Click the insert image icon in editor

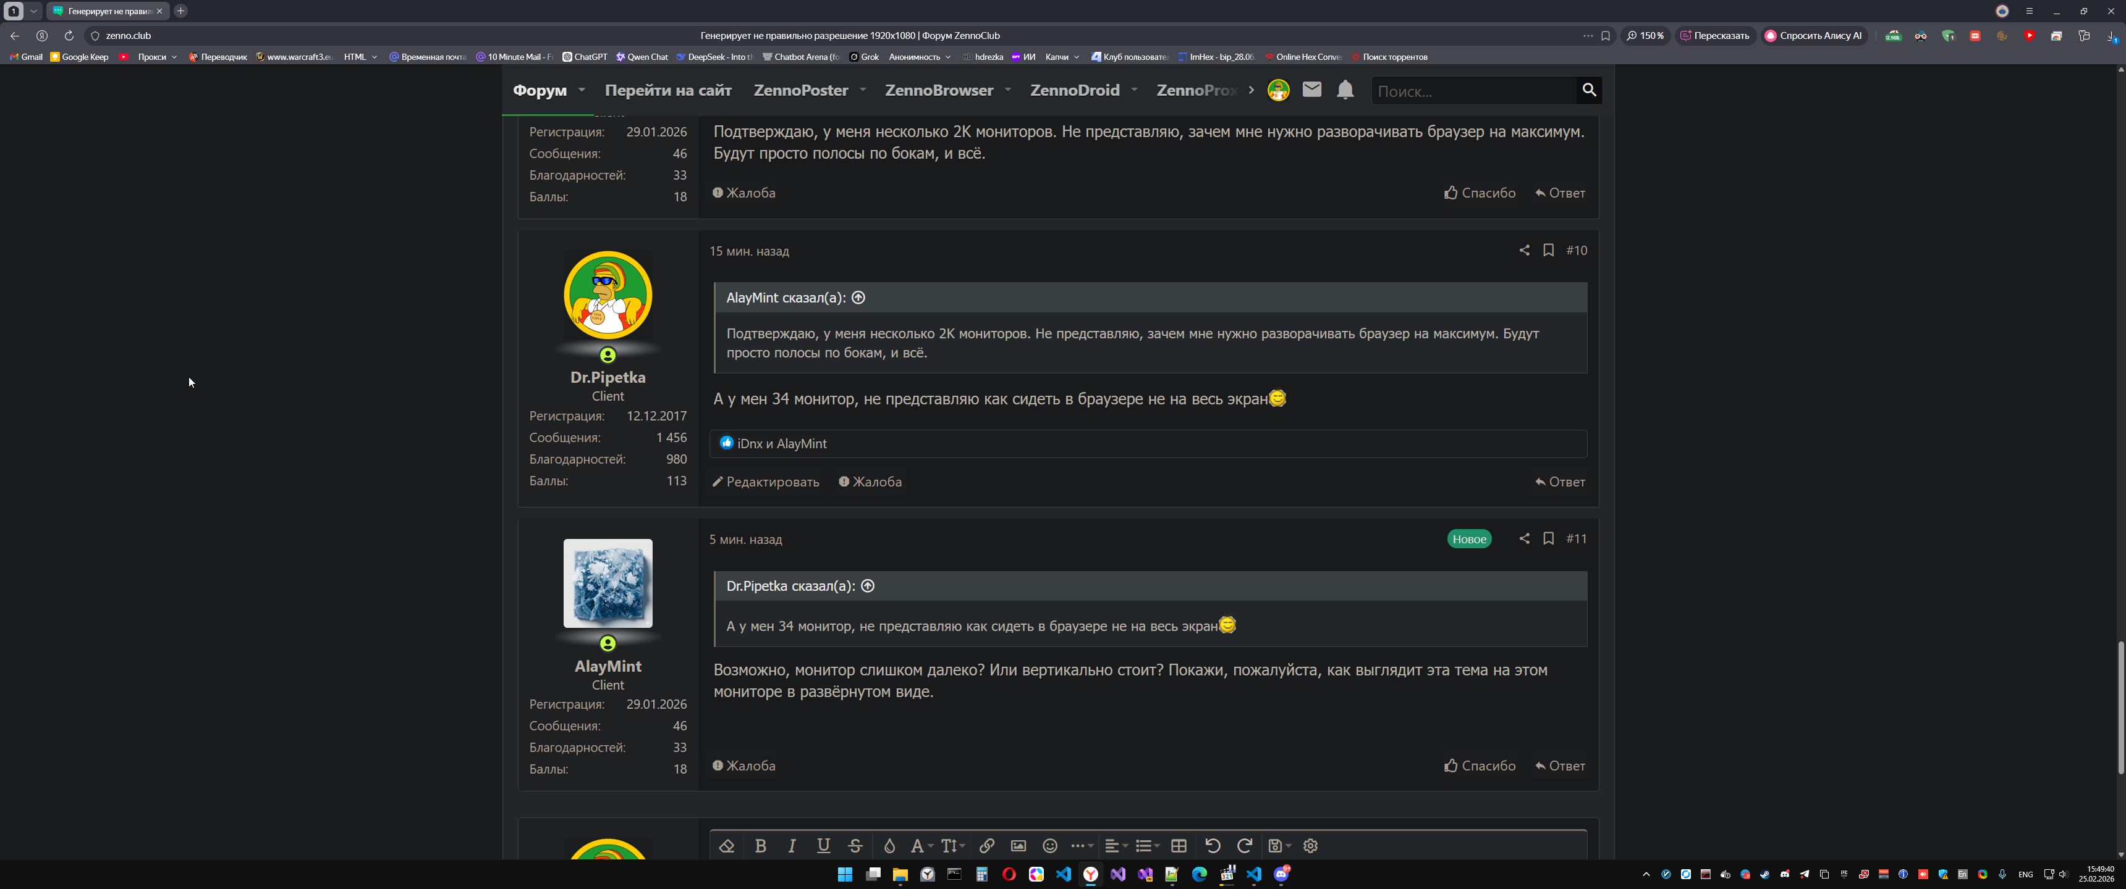click(1018, 845)
